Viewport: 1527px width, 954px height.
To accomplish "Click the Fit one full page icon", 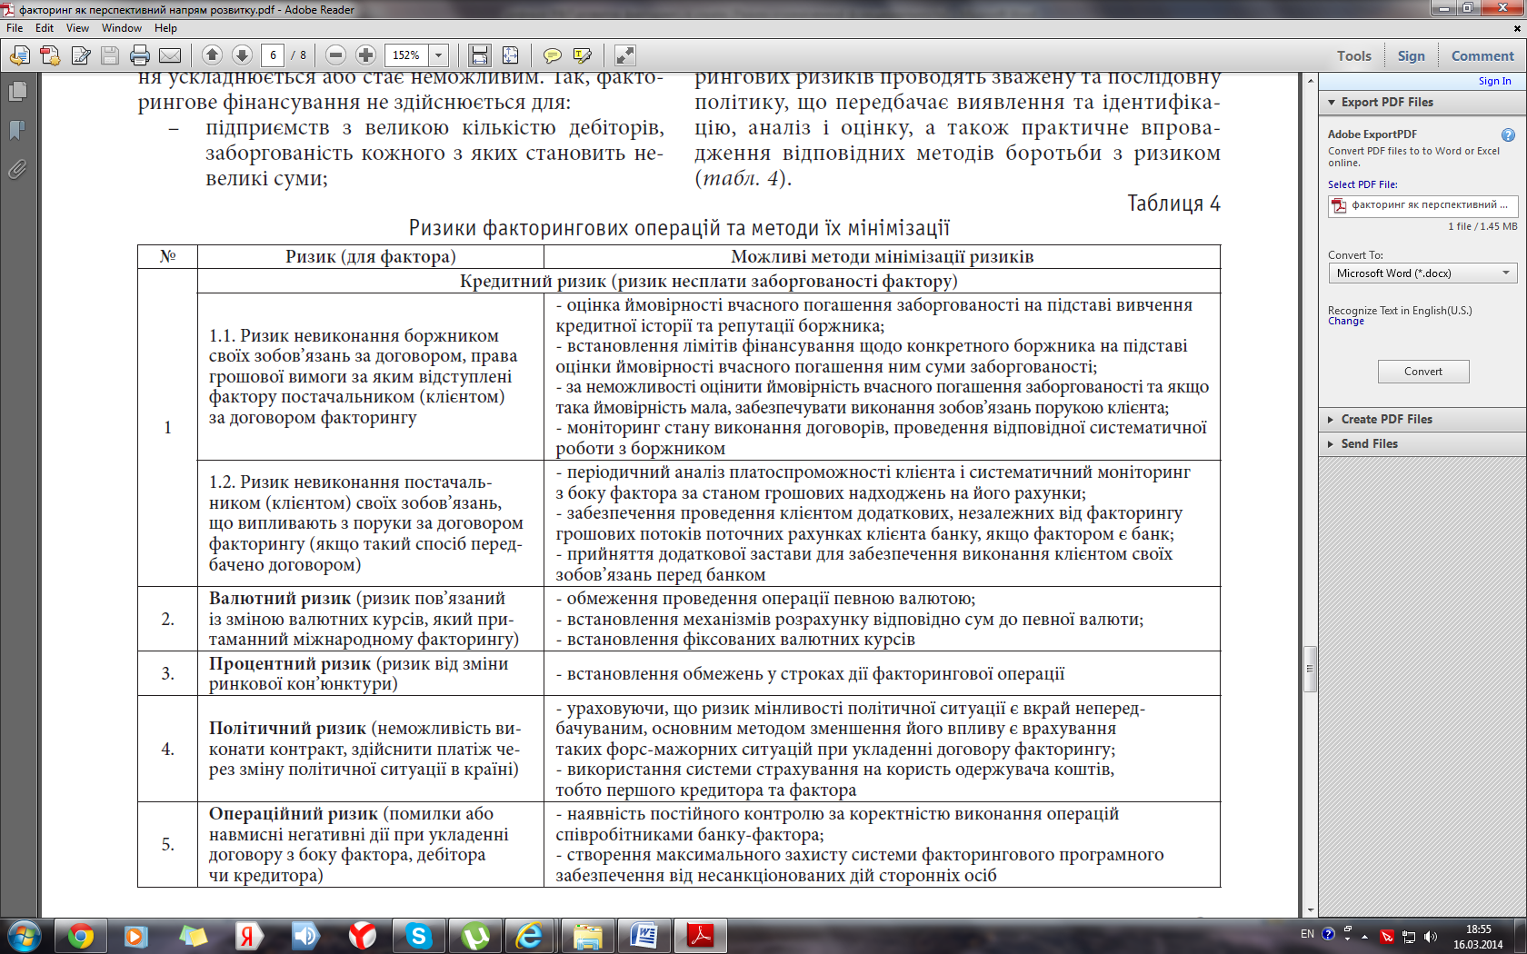I will (x=511, y=55).
